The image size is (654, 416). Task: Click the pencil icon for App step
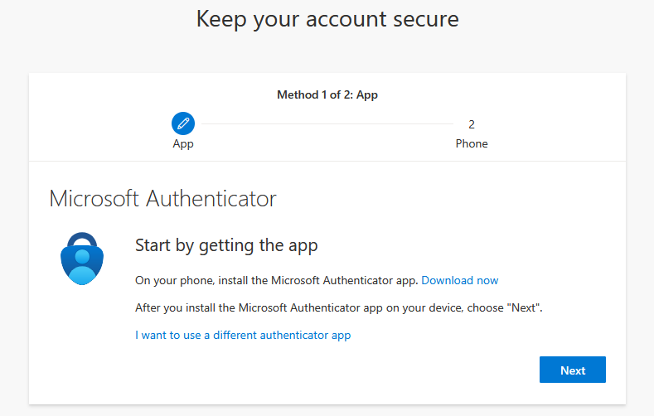[182, 124]
